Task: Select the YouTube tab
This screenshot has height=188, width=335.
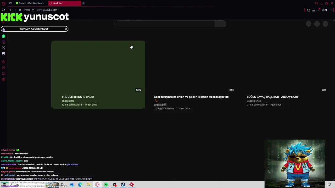Action: point(65,3)
